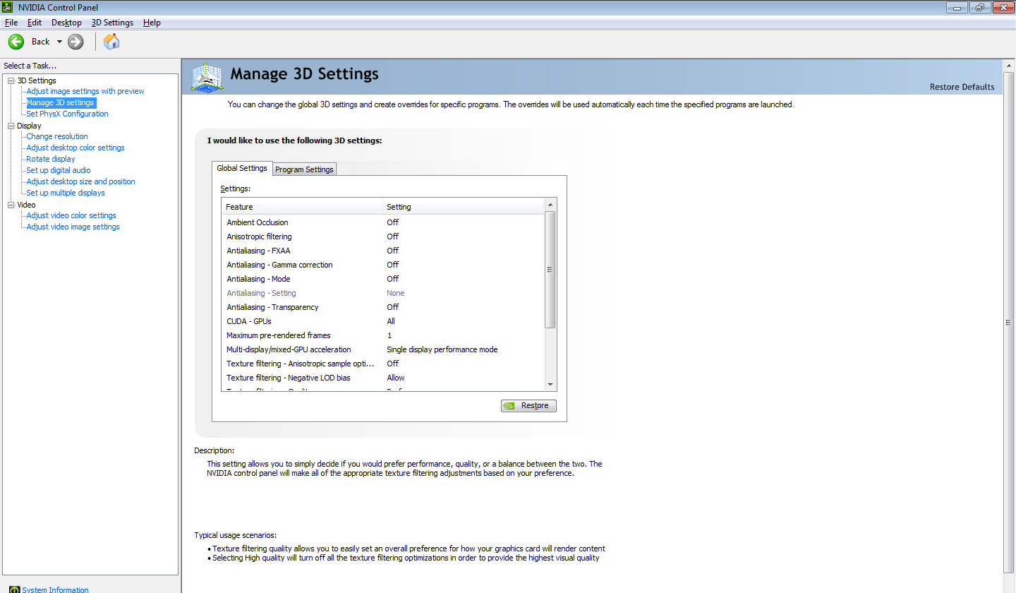Screen dimensions: 1016x593
Task: Click the settings list scroll-down arrow
Action: click(x=550, y=385)
